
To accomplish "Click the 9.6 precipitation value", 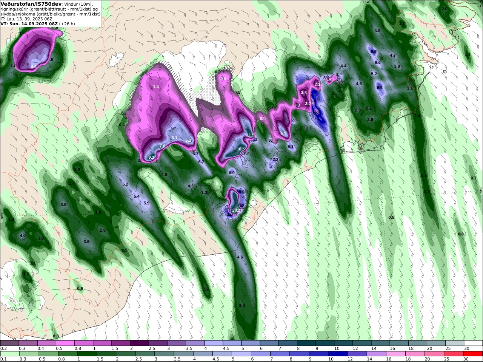I will point(374,52).
